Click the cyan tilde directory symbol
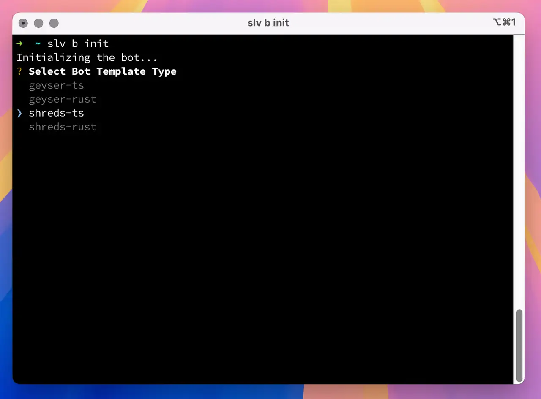Viewport: 541px width, 399px height. 38,43
